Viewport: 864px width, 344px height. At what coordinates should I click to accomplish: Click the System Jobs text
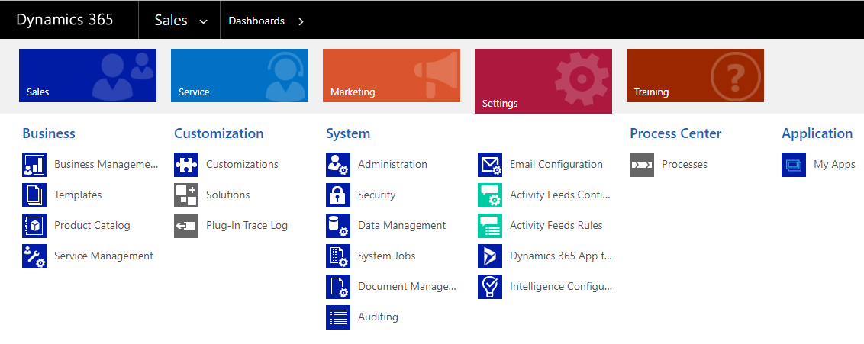click(387, 256)
